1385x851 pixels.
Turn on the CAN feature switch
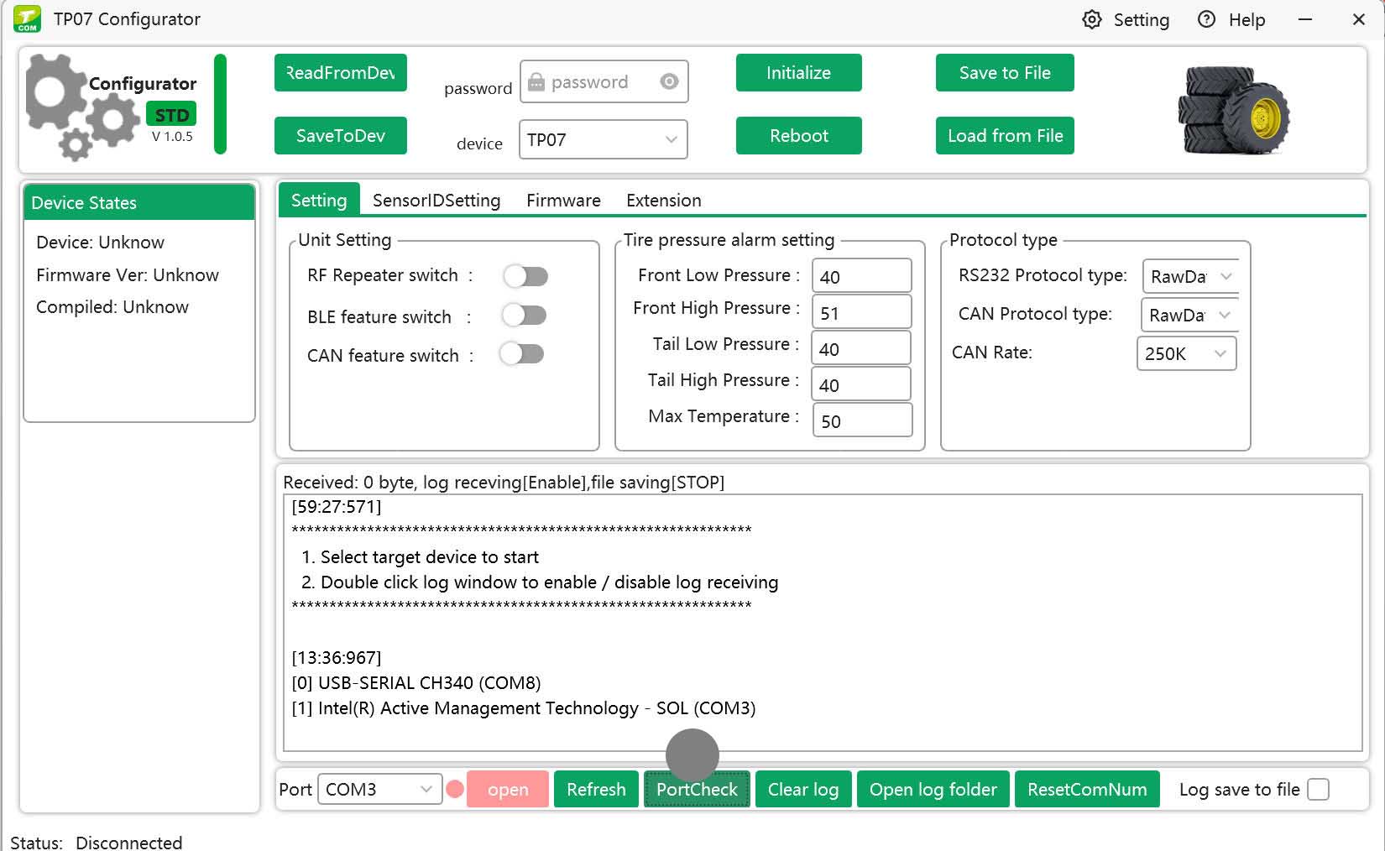pyautogui.click(x=521, y=354)
